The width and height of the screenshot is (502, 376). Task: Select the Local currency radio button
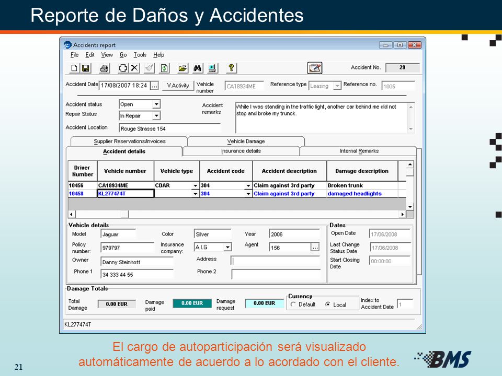tap(327, 304)
